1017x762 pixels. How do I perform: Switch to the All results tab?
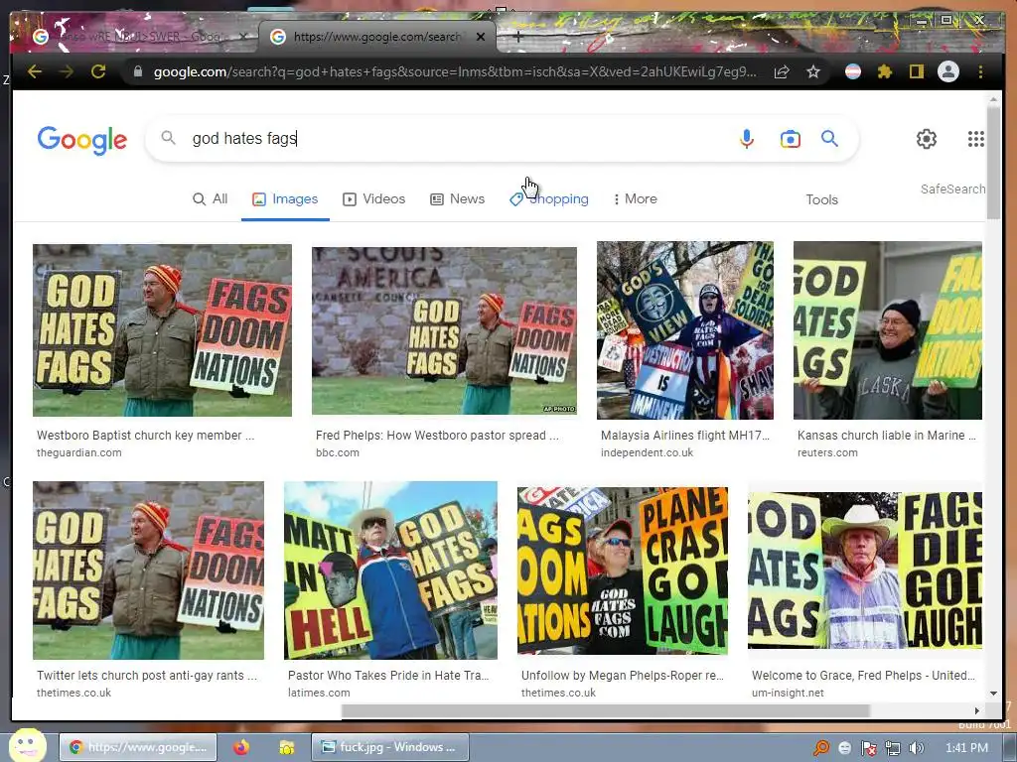tap(211, 198)
